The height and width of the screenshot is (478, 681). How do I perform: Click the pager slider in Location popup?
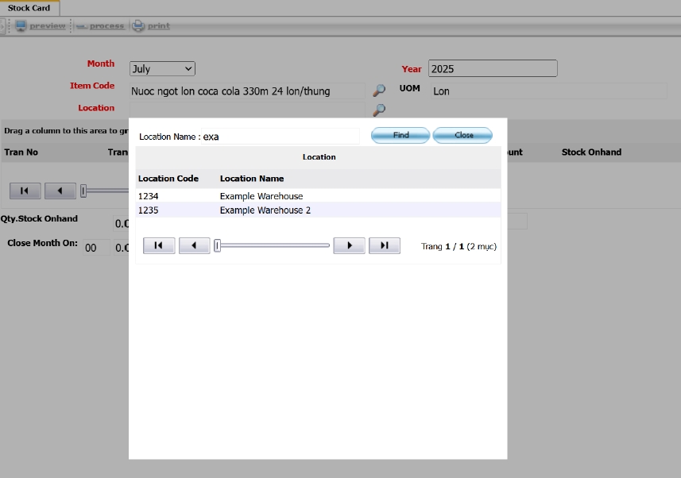click(272, 246)
